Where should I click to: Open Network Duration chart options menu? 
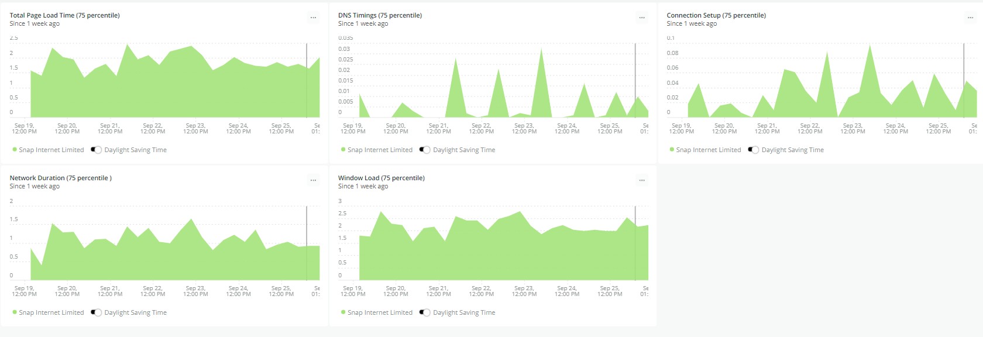click(x=313, y=180)
